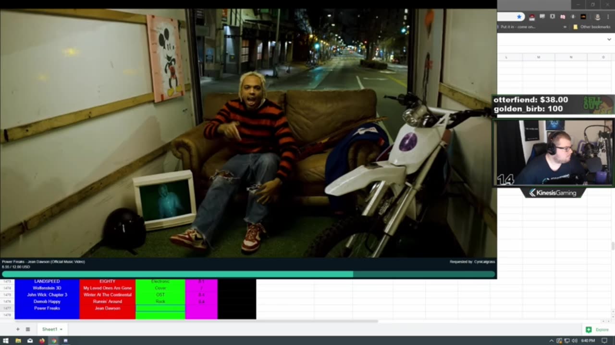Select column M header

click(x=539, y=57)
